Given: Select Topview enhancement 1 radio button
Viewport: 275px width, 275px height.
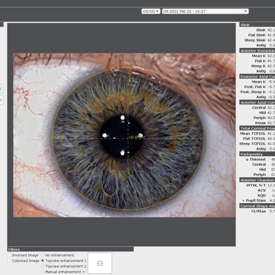Looking at the screenshot, I should [x=43, y=260].
